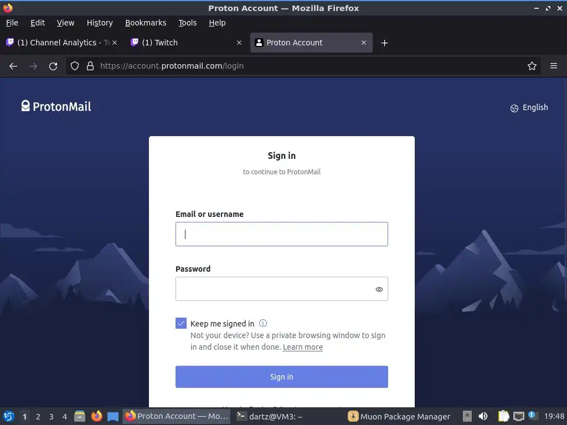
Task: Click the ProtonMail logo
Action: pyautogui.click(x=56, y=106)
